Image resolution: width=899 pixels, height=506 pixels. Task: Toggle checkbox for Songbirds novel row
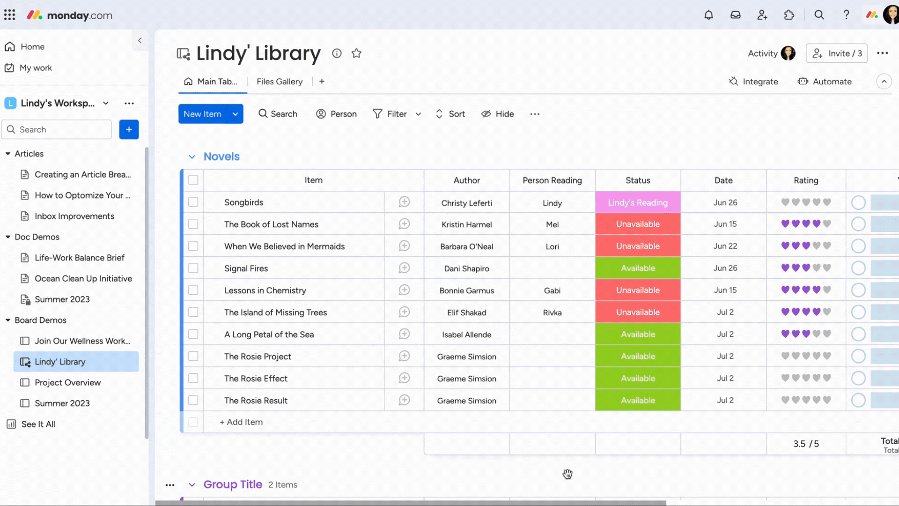pos(192,202)
